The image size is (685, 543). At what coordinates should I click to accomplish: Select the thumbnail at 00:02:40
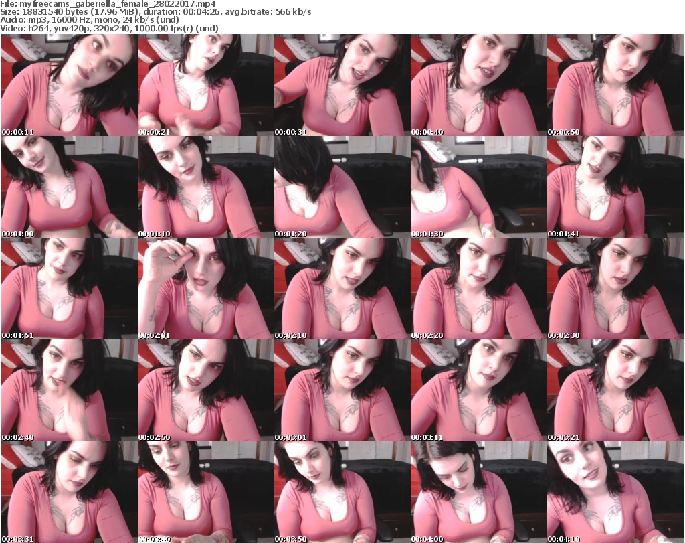[x=69, y=390]
